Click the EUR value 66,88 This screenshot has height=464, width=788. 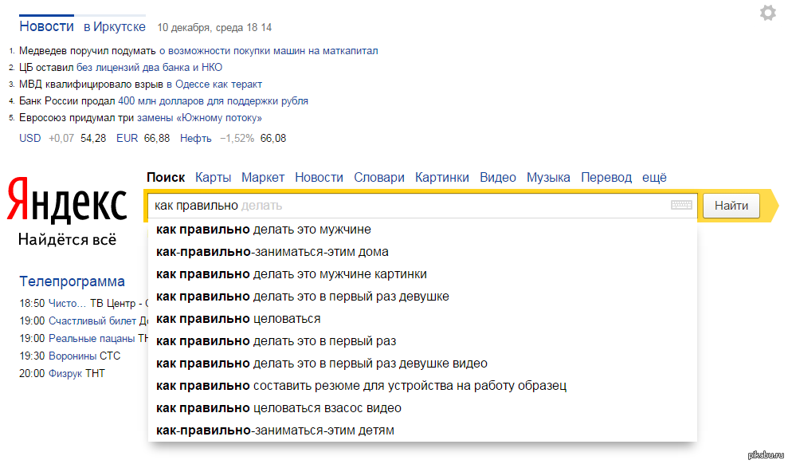point(157,138)
